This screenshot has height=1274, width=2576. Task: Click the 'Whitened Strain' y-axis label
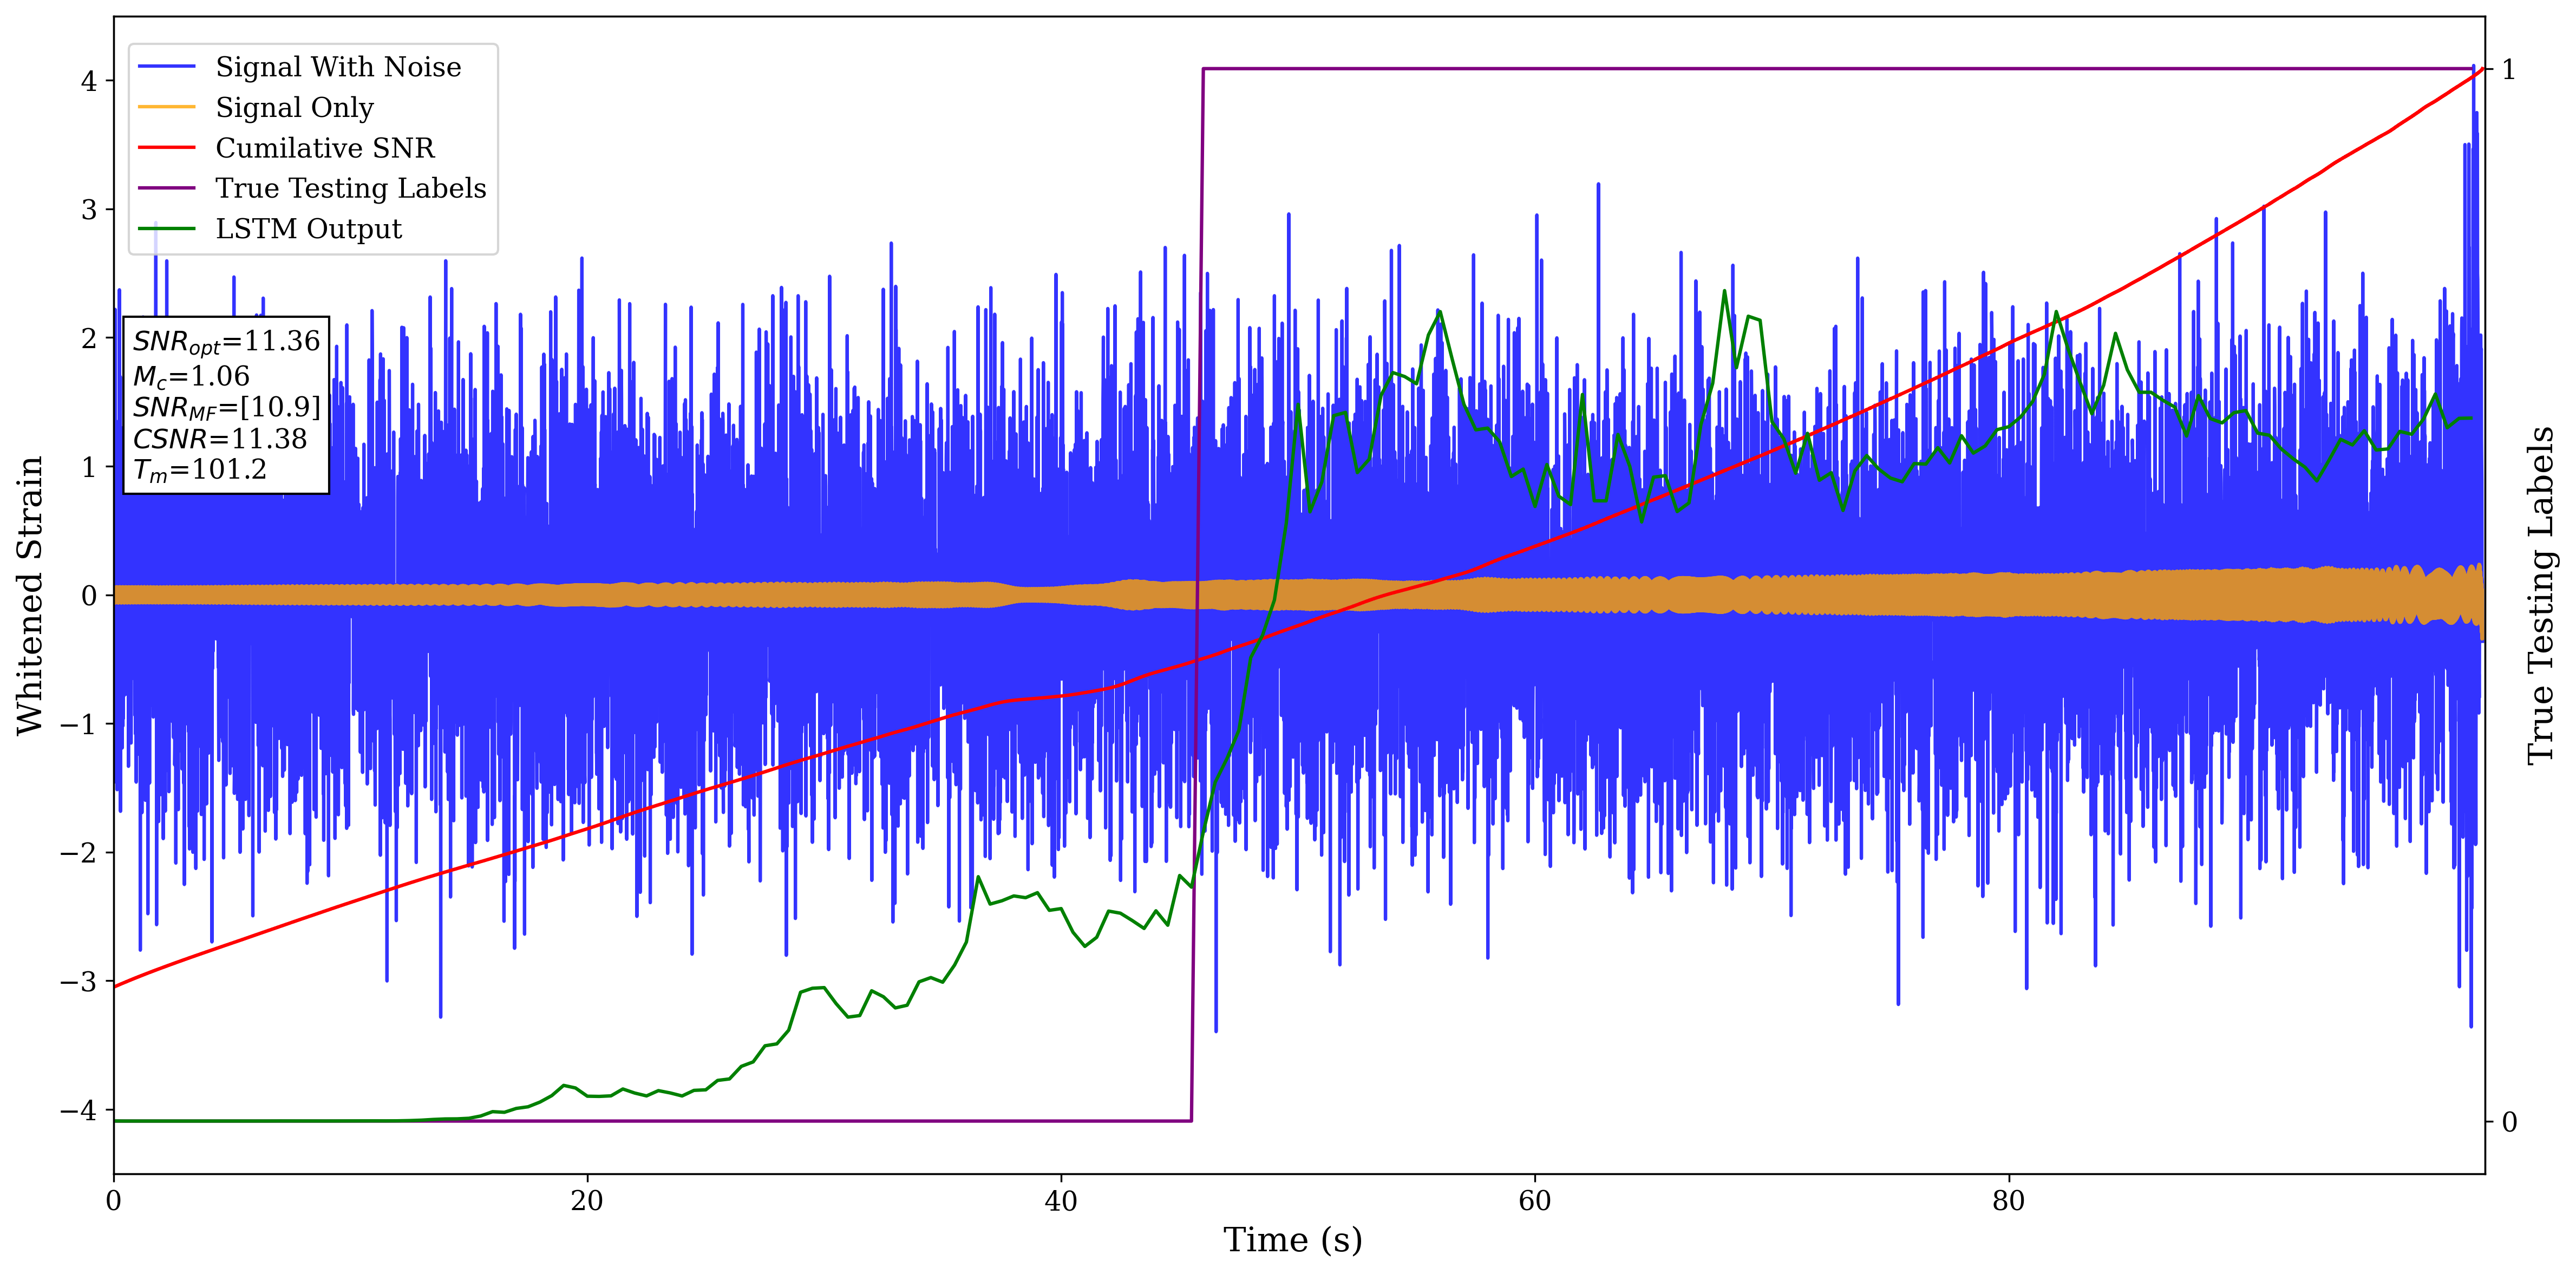pyautogui.click(x=30, y=595)
